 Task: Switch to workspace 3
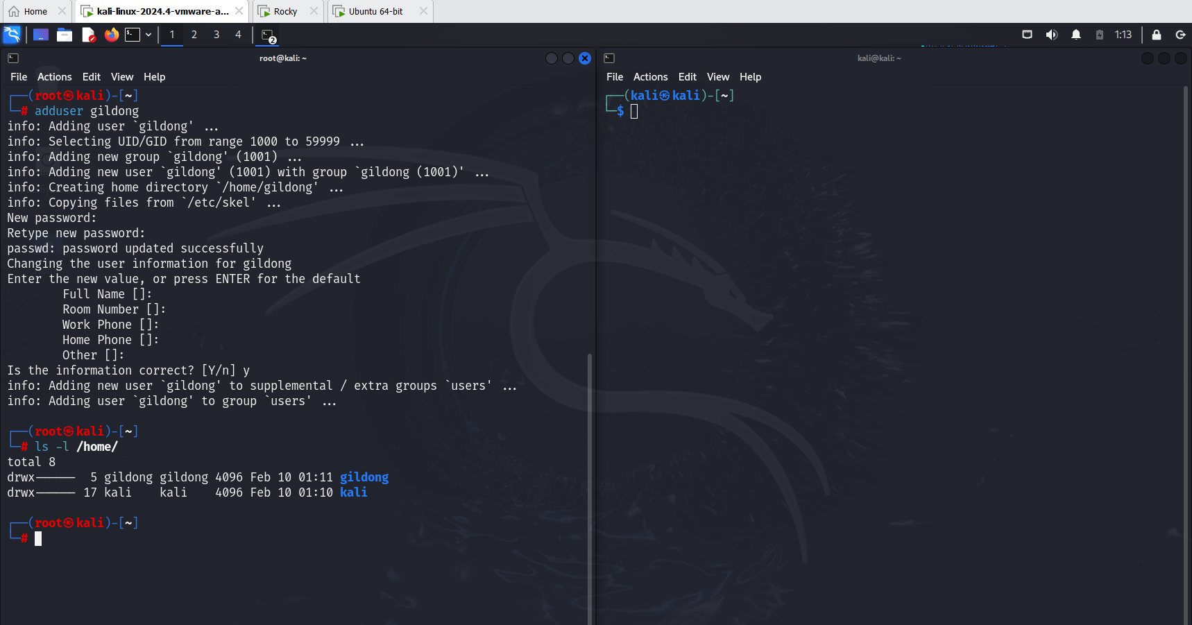(x=216, y=35)
